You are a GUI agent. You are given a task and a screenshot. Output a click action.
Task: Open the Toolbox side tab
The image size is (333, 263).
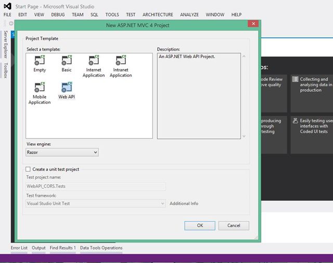pyautogui.click(x=6, y=71)
